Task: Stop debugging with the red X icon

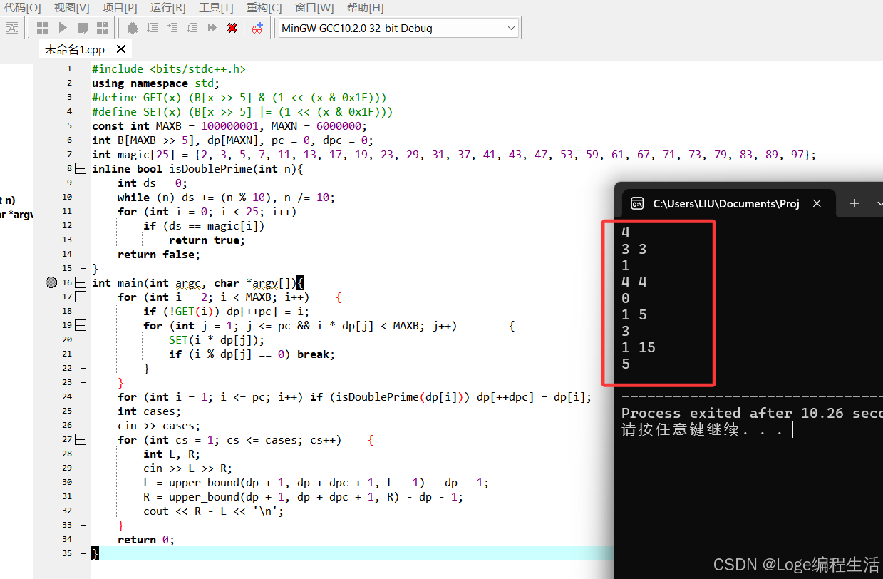Action: (x=232, y=28)
